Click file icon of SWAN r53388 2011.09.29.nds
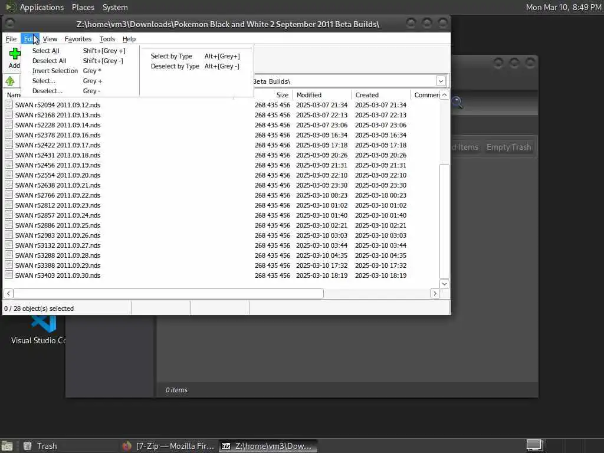This screenshot has width=604, height=453. (x=9, y=265)
